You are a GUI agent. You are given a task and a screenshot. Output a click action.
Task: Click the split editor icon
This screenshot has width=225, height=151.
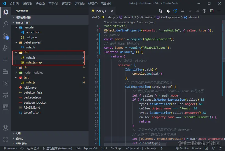tap(212, 11)
